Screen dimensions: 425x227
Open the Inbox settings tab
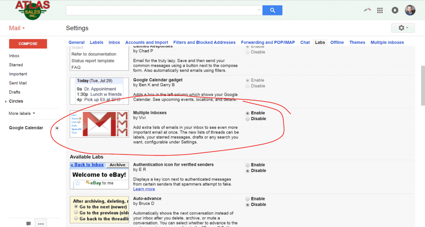(x=114, y=43)
